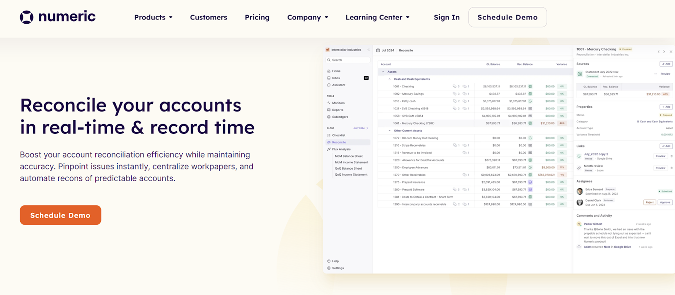Click the Google Drive link in activity
675x295 pixels.
click(x=622, y=247)
